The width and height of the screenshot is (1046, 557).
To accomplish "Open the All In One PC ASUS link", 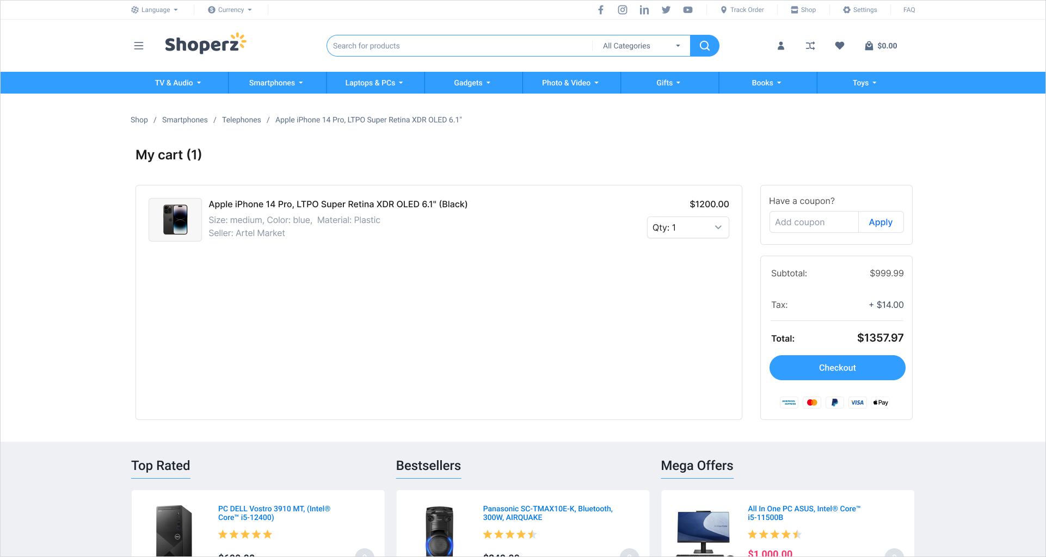I will (x=804, y=513).
